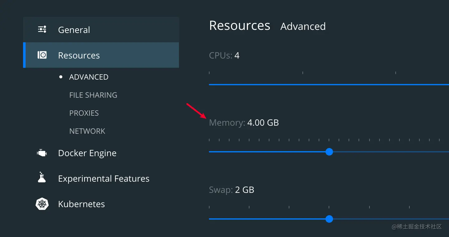Image resolution: width=449 pixels, height=237 pixels.
Task: Click the Swap slider handle
Action: 329,219
